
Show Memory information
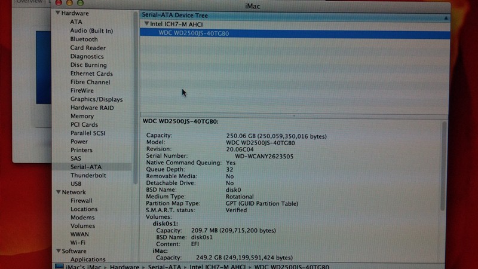click(x=82, y=116)
